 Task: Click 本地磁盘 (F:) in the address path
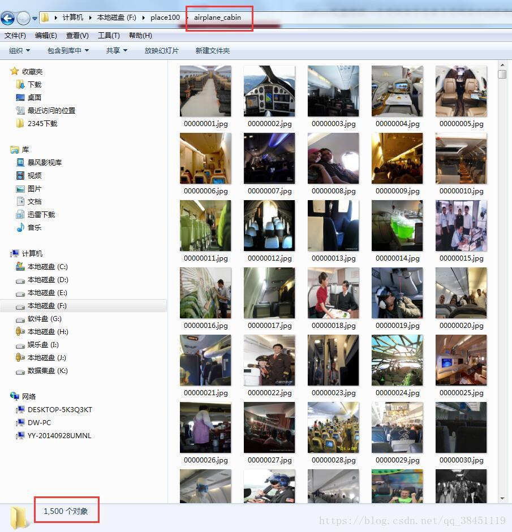click(117, 18)
